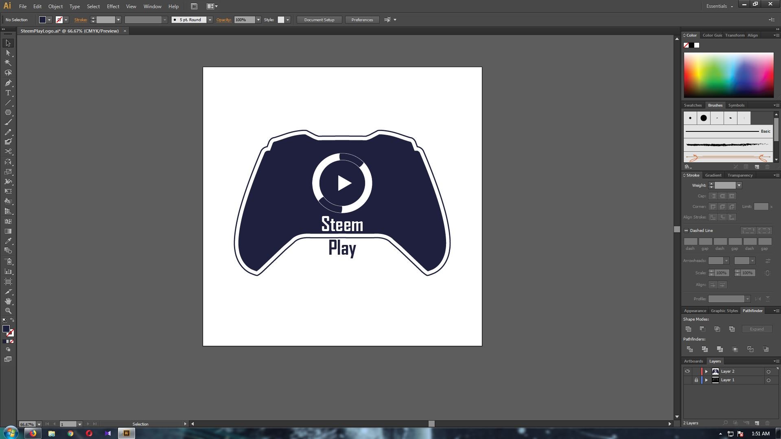Click Delete Selection trash icon in Layers
781x439 pixels.
pos(768,423)
